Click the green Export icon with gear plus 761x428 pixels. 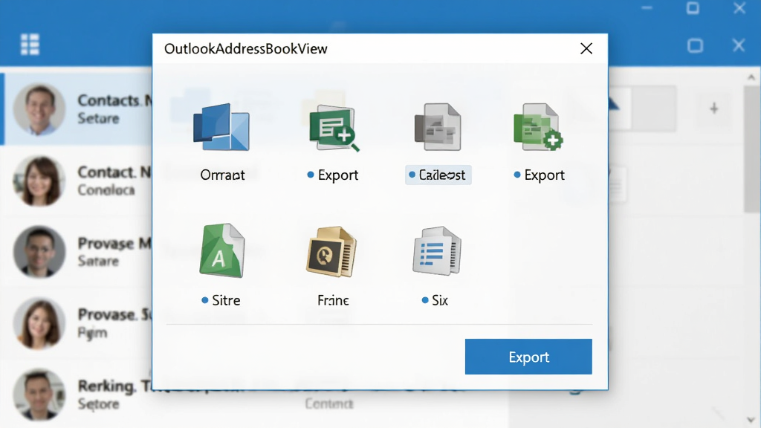(x=538, y=127)
